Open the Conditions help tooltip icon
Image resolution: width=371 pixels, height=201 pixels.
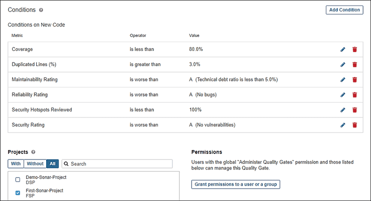pyautogui.click(x=41, y=9)
